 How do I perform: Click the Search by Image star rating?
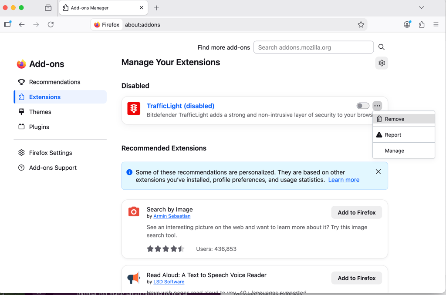click(166, 249)
